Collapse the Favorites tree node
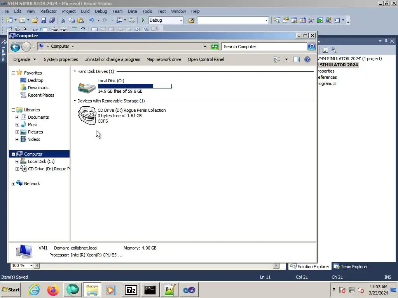 pyautogui.click(x=14, y=73)
